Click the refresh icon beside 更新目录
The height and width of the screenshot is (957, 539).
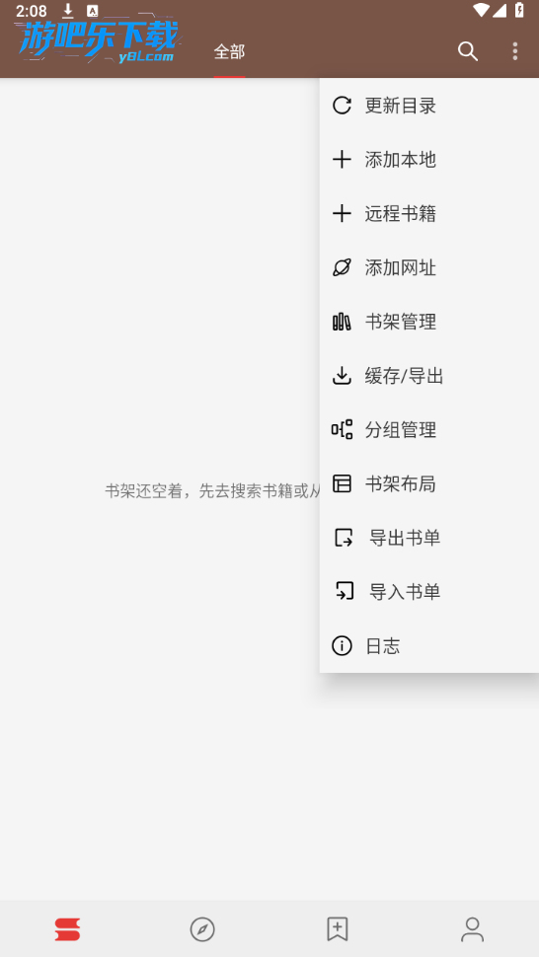(x=342, y=106)
